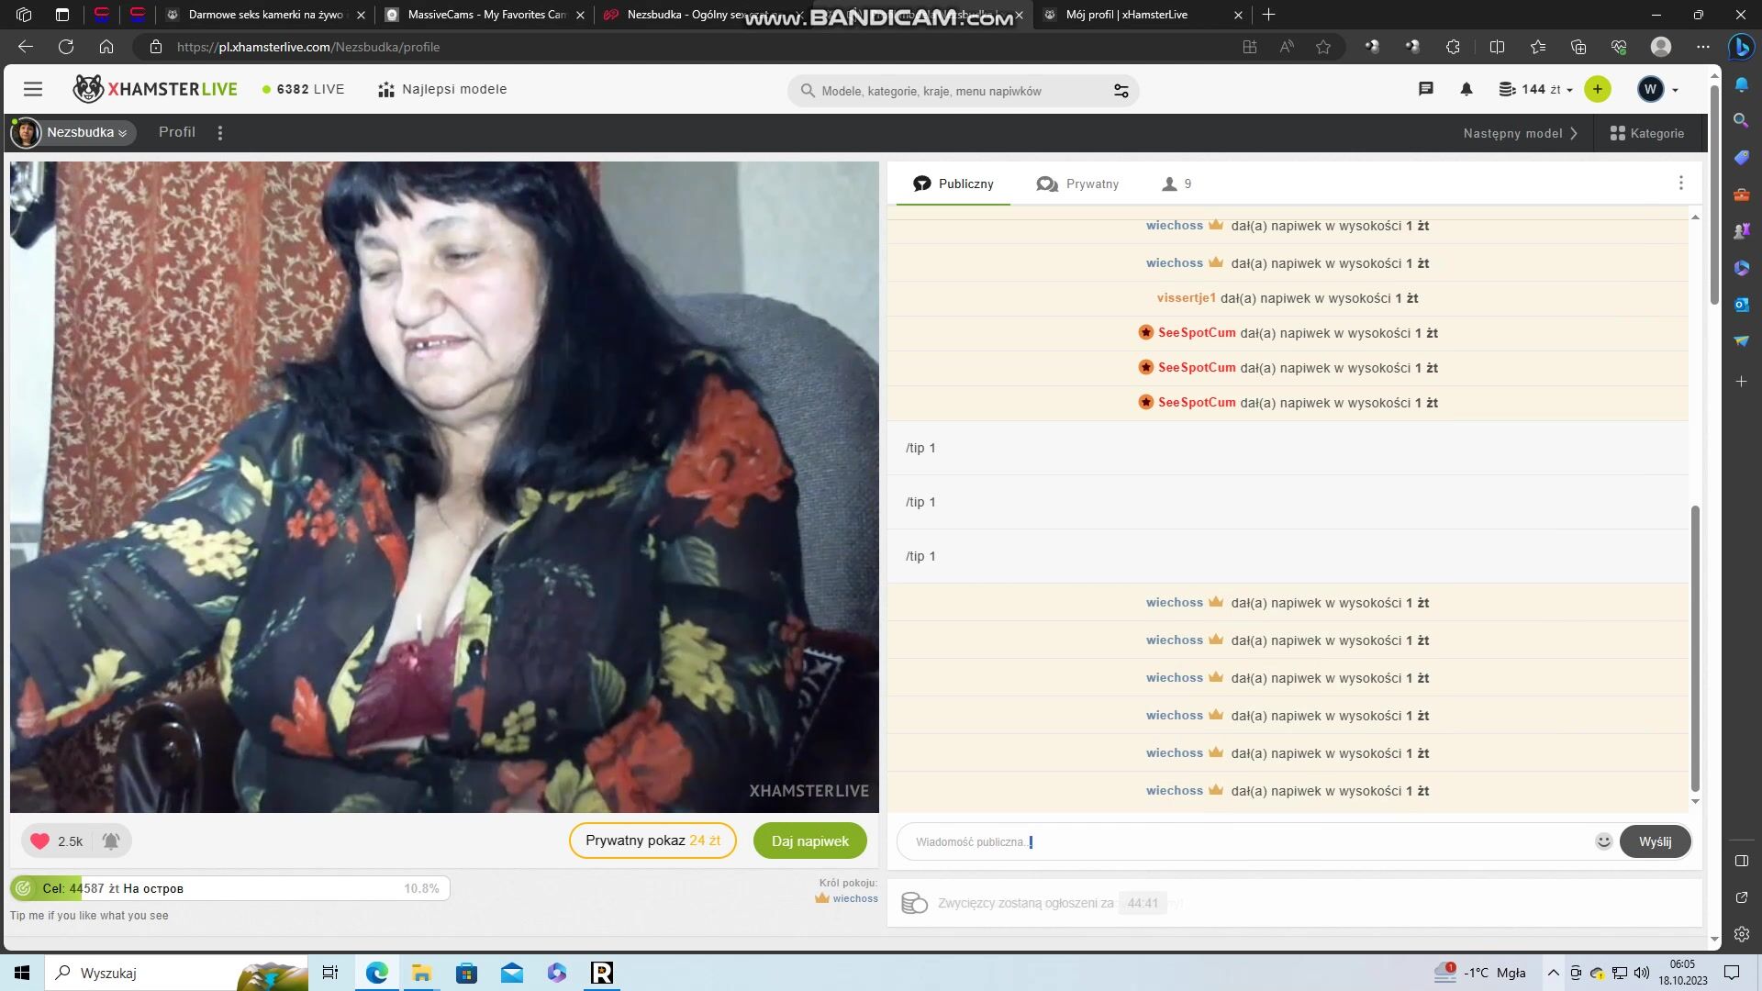Image resolution: width=1762 pixels, height=991 pixels.
Task: Click the notification bell in the header
Action: [1466, 89]
